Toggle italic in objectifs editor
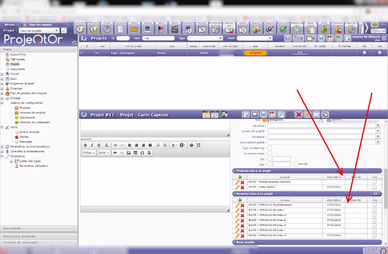388x254 pixels. click(x=92, y=145)
